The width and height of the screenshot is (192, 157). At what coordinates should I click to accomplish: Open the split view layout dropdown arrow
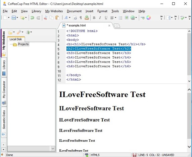pos(172,18)
